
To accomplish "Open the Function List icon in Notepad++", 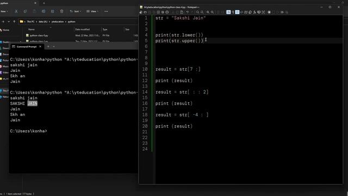I will pos(254,12).
